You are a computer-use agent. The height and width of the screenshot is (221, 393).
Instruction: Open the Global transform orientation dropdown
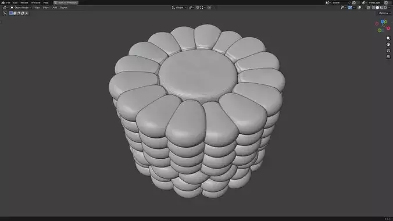(179, 8)
